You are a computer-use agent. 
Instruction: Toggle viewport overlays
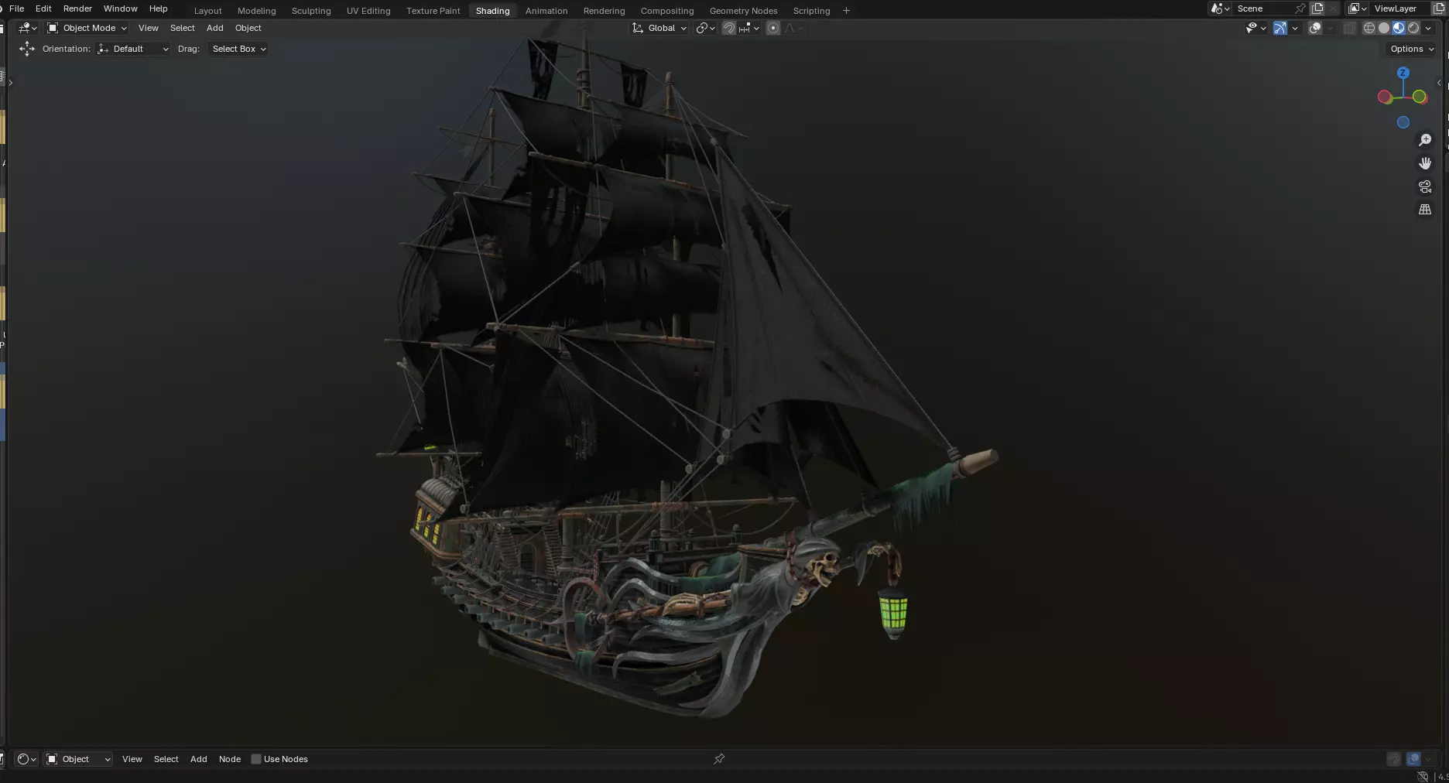point(1315,28)
